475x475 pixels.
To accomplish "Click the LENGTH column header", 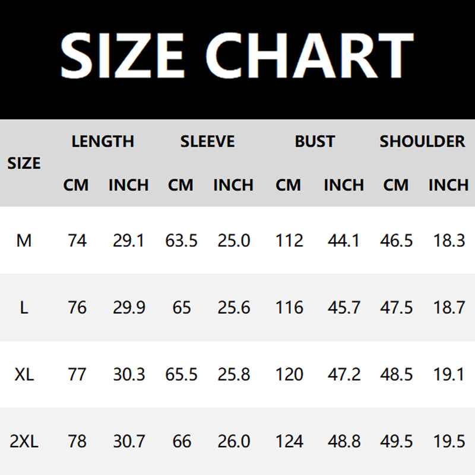I will 103,141.
